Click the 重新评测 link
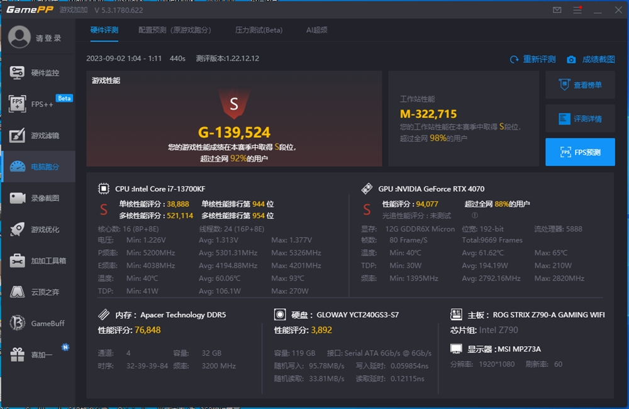Image resolution: width=629 pixels, height=409 pixels. (x=539, y=59)
